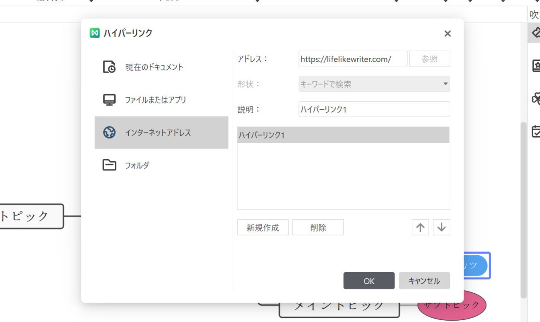Switch to the フォルダ category in dialog sidebar
The width and height of the screenshot is (540, 322).
(137, 165)
